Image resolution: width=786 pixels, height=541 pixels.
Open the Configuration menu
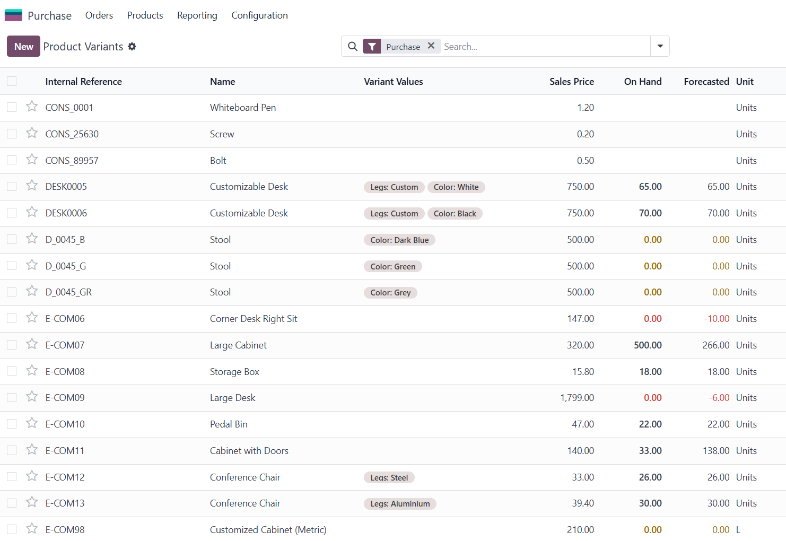pos(259,15)
